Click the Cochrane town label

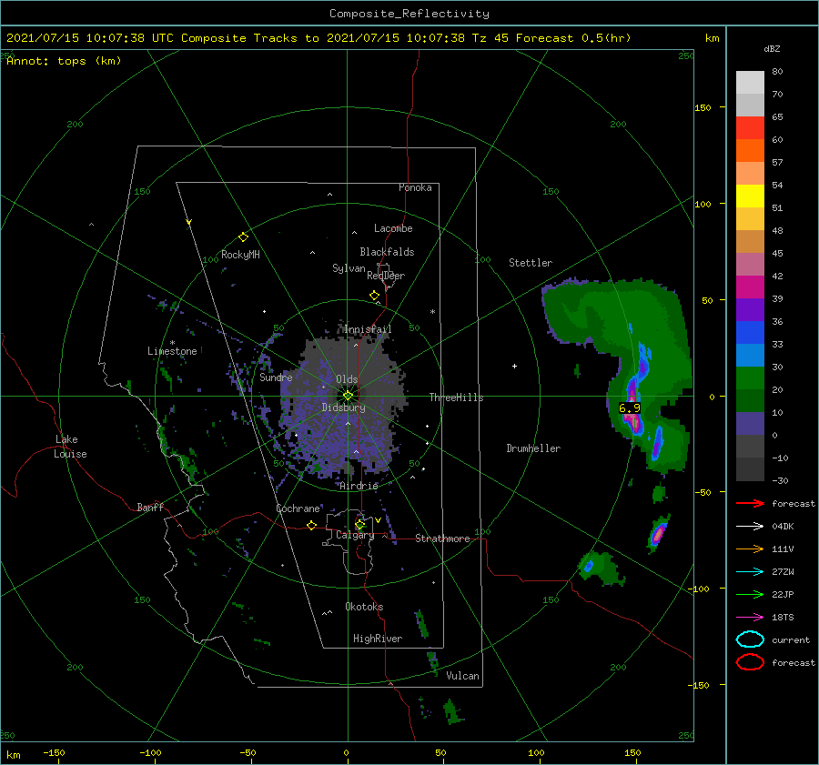(x=298, y=508)
